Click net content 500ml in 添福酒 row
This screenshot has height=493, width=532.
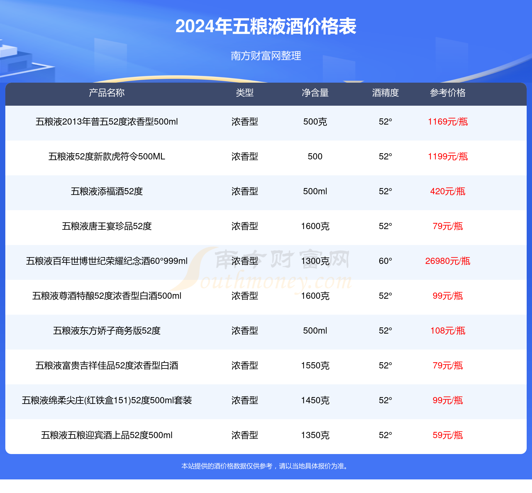pyautogui.click(x=315, y=191)
